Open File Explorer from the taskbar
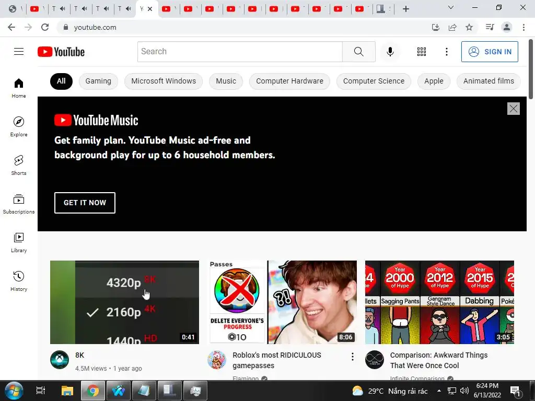 (67, 391)
